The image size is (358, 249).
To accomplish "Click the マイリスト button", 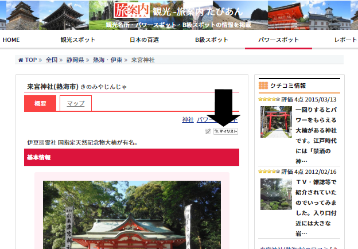I will tap(225, 131).
